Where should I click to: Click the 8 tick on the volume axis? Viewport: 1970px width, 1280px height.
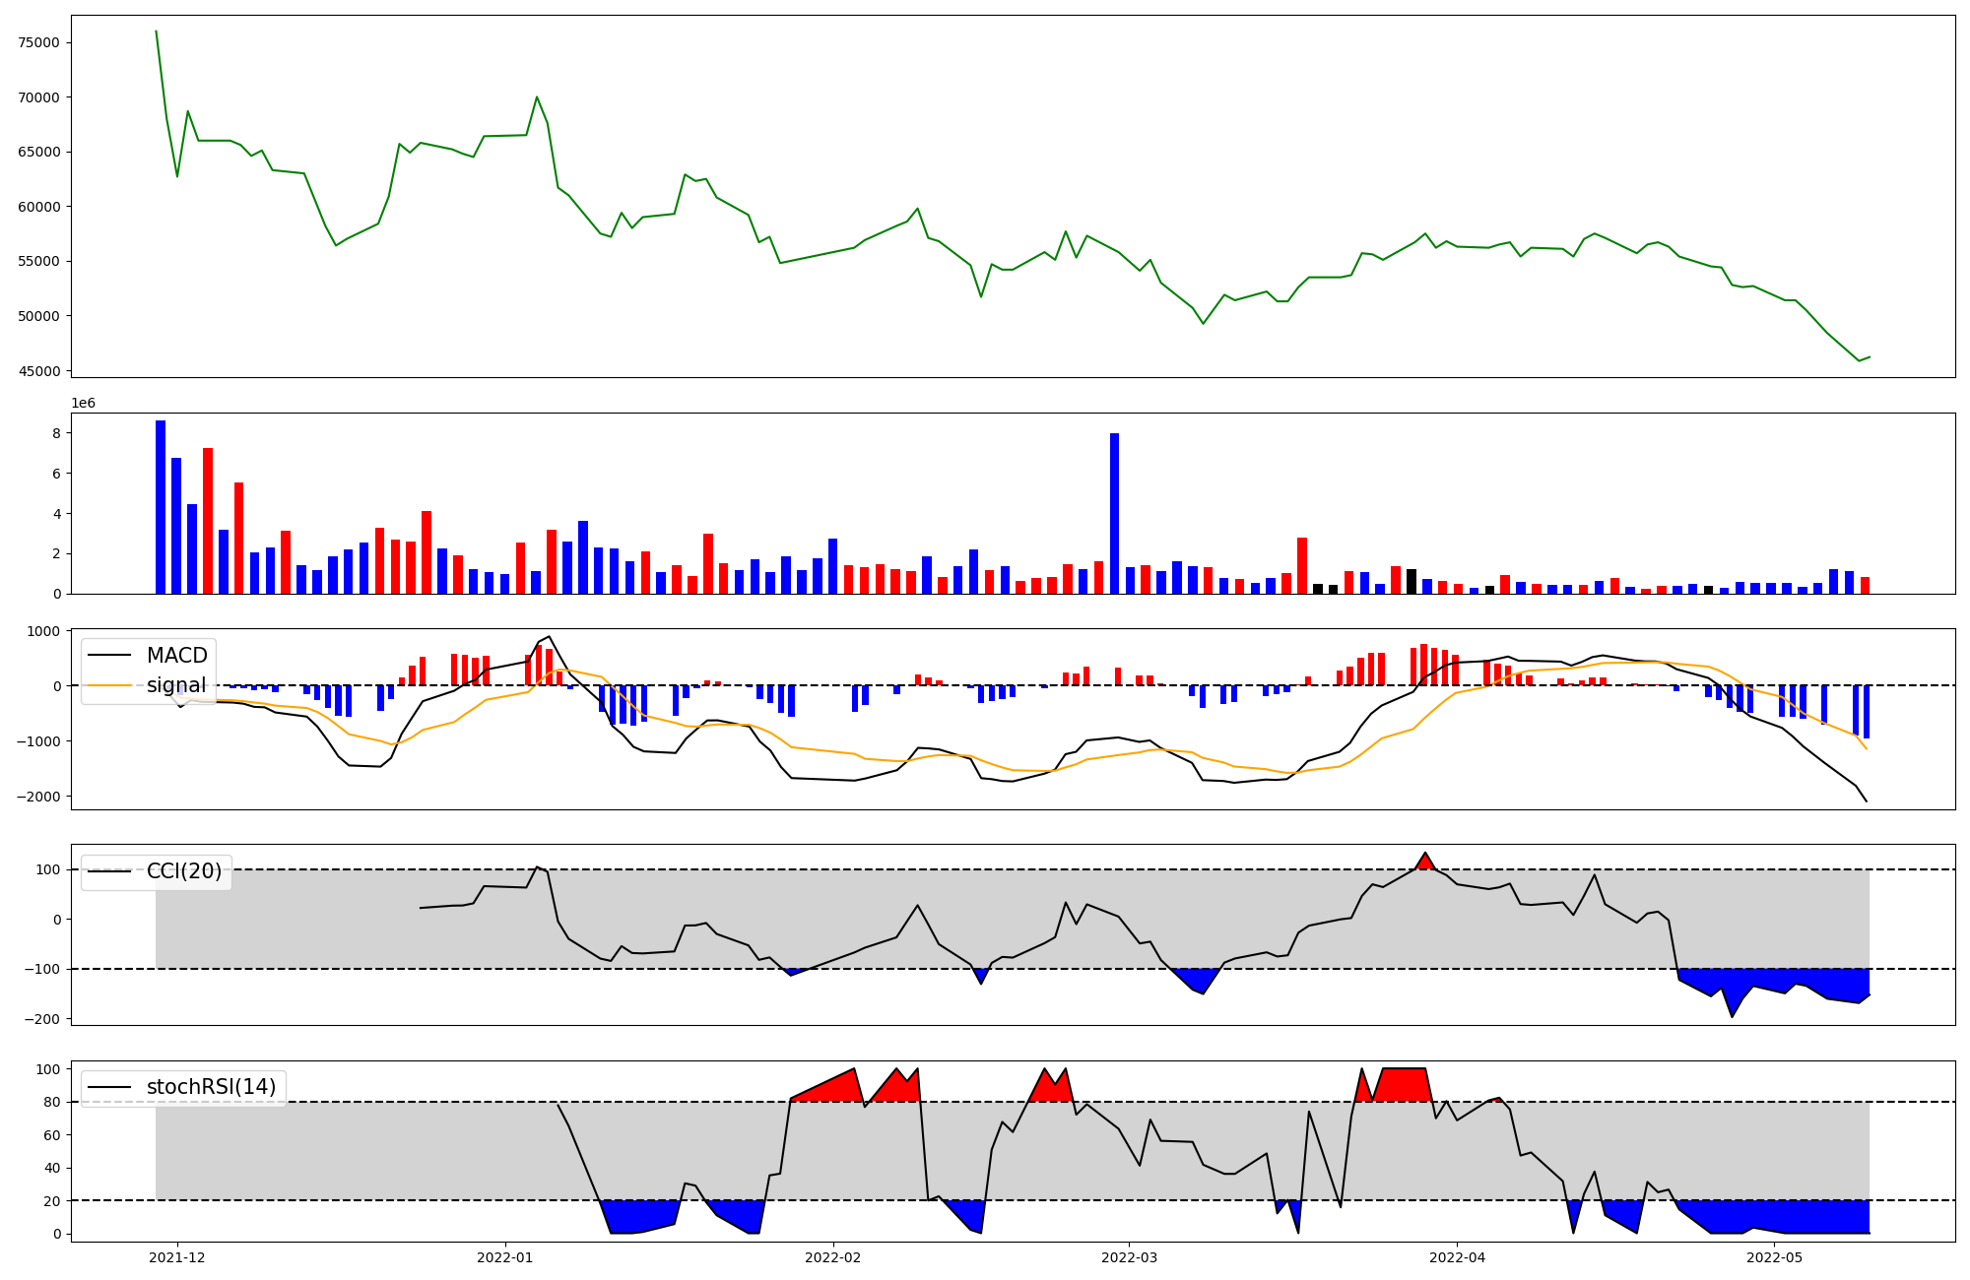tap(57, 433)
